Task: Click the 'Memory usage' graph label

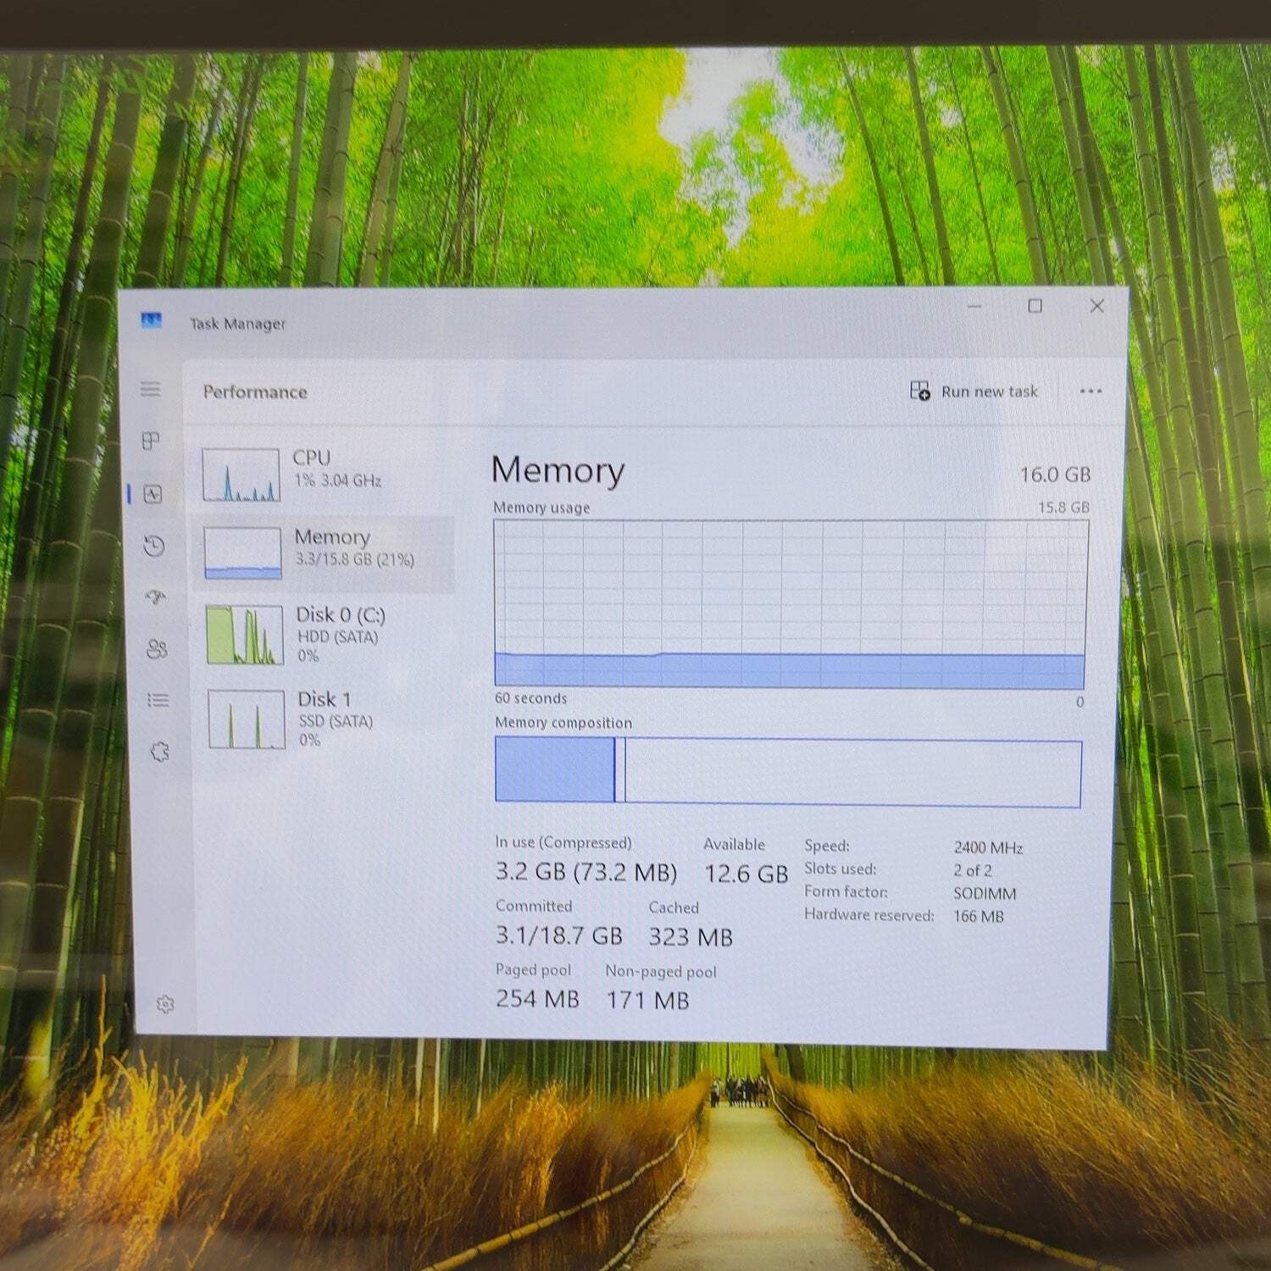Action: point(541,508)
